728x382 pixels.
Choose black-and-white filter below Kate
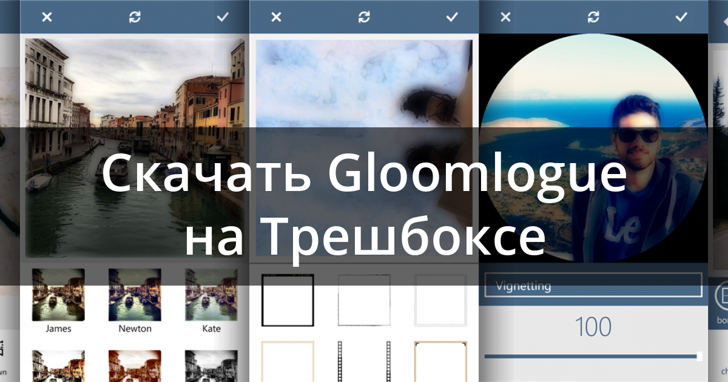(211, 366)
